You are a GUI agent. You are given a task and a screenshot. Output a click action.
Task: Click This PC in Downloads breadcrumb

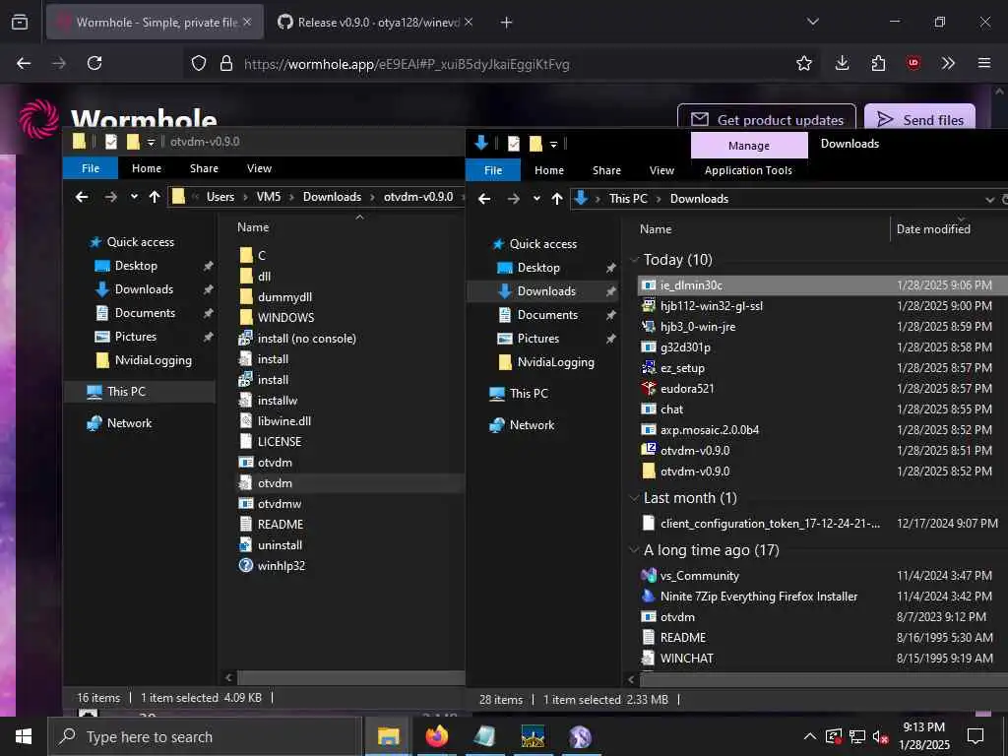tap(628, 199)
